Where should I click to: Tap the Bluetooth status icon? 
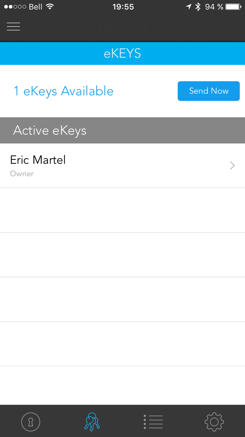pos(198,7)
